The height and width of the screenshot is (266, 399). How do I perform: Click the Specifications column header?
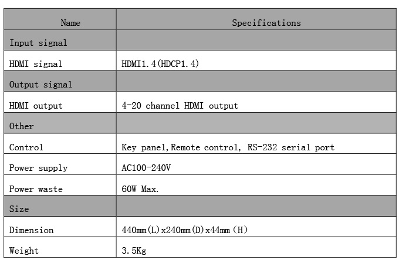tap(266, 23)
